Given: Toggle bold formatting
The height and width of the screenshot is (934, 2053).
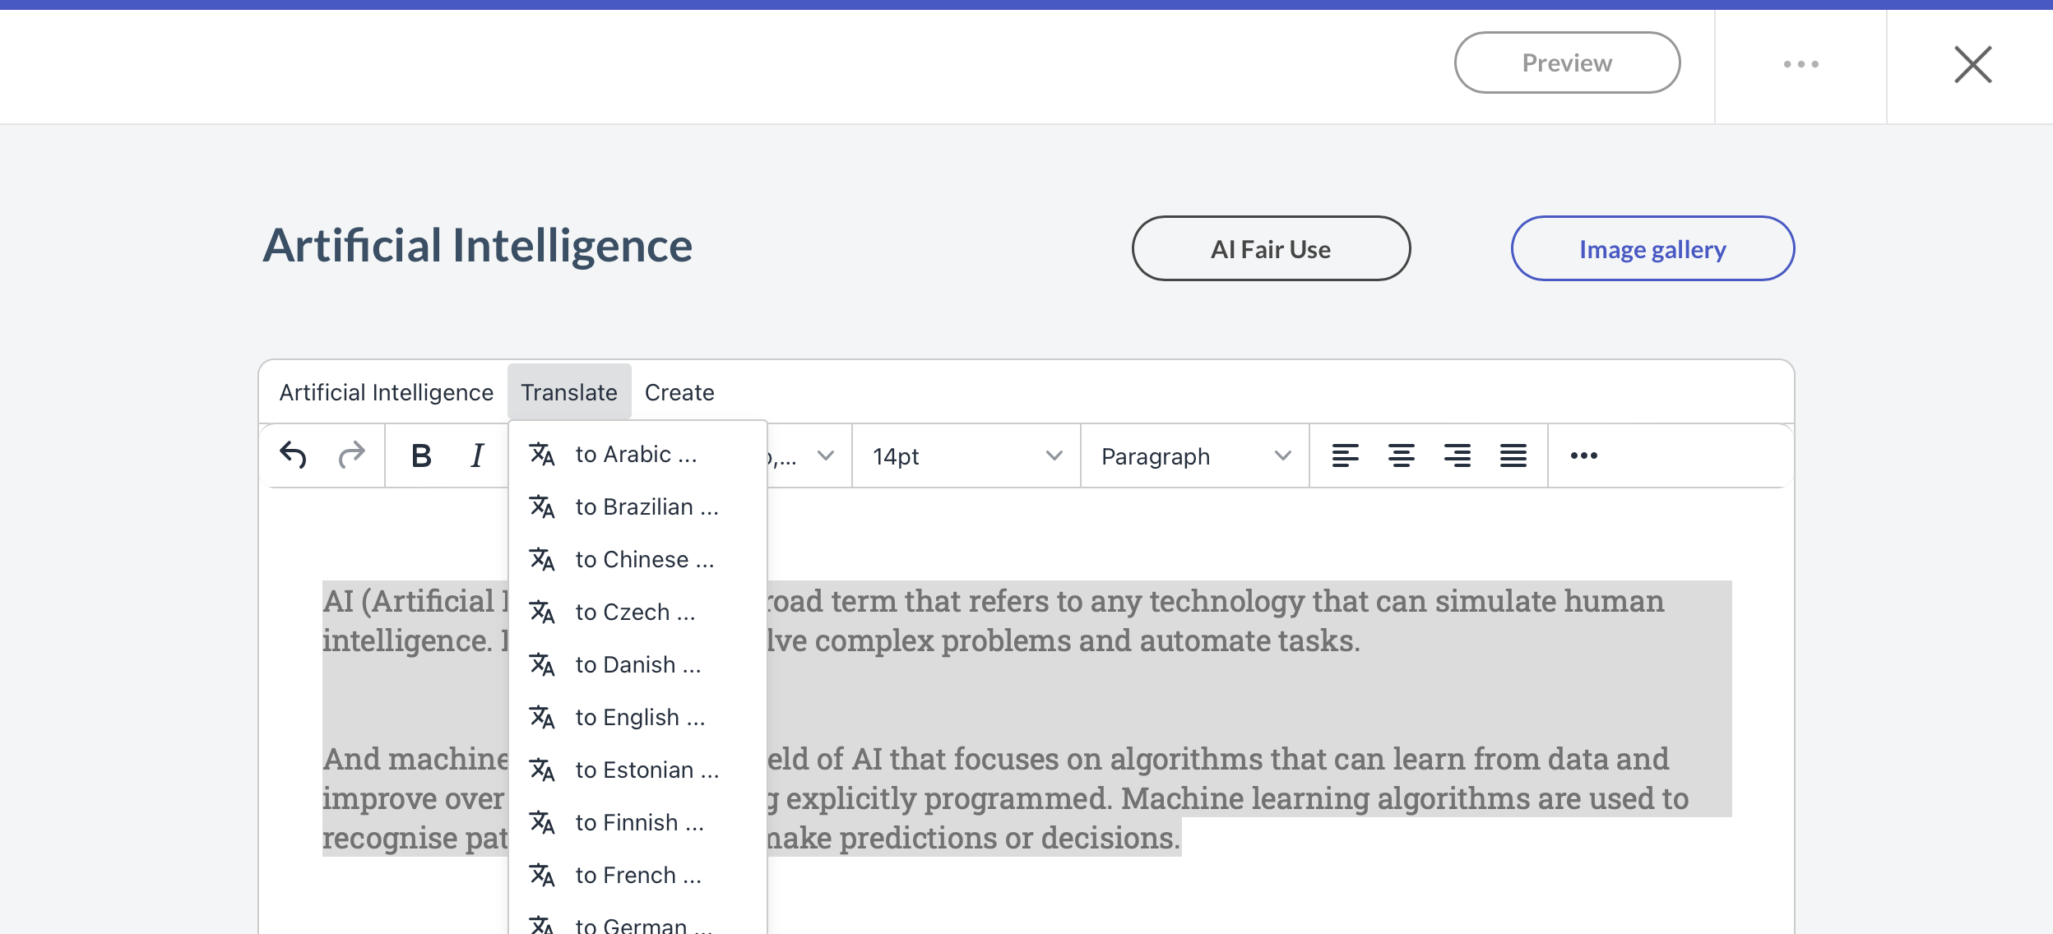Looking at the screenshot, I should 421,455.
